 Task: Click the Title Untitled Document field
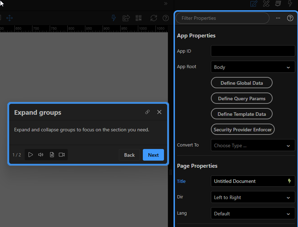pyautogui.click(x=253, y=181)
